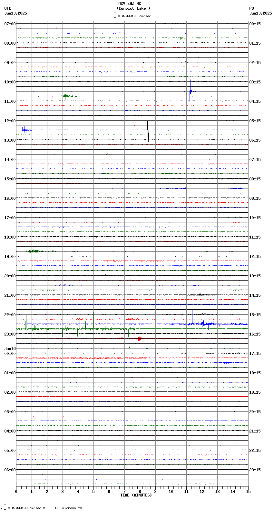Select the Jun13,2025 date under UTC

[16, 13]
